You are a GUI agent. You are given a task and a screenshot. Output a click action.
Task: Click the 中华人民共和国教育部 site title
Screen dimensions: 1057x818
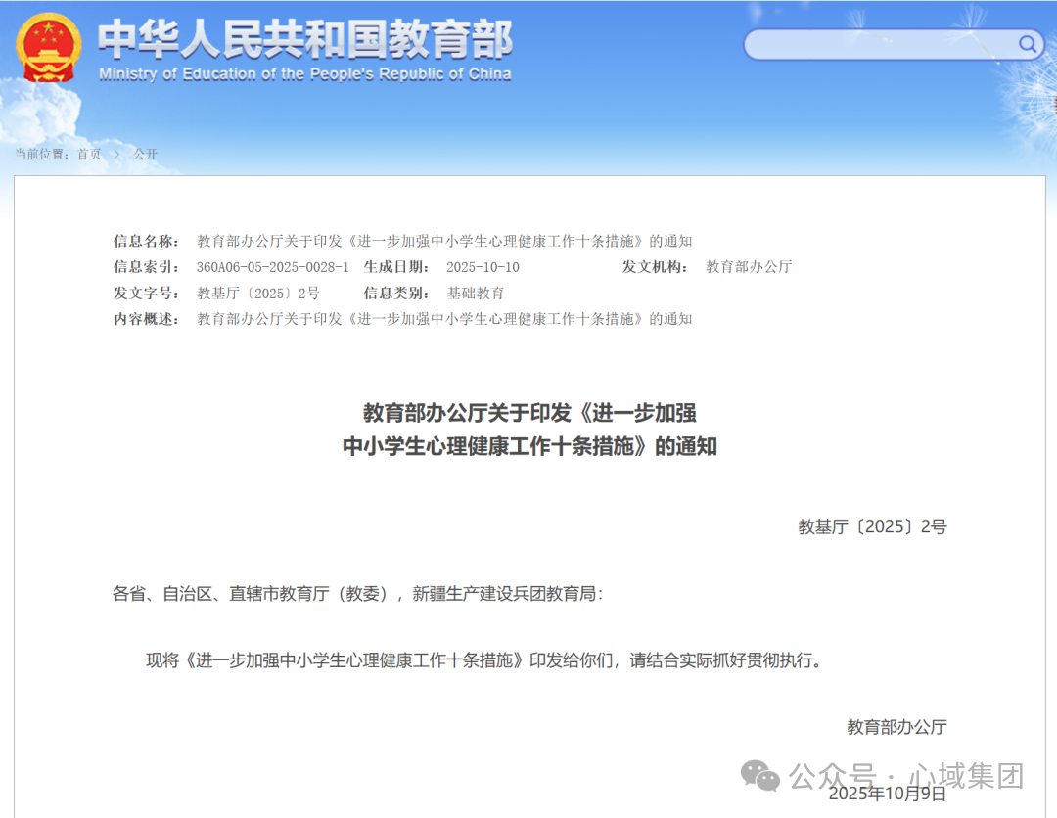pyautogui.click(x=304, y=39)
